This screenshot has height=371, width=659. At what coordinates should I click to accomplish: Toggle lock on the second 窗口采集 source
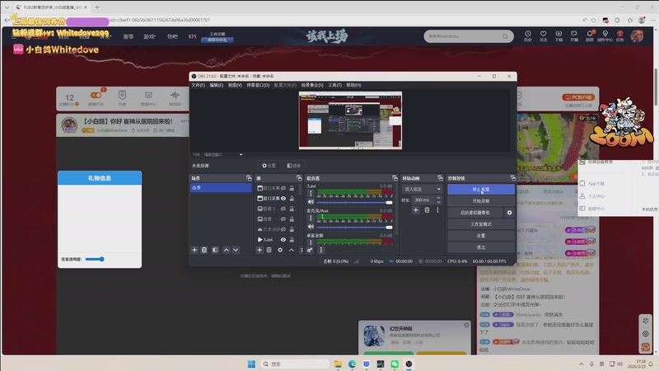click(x=292, y=198)
